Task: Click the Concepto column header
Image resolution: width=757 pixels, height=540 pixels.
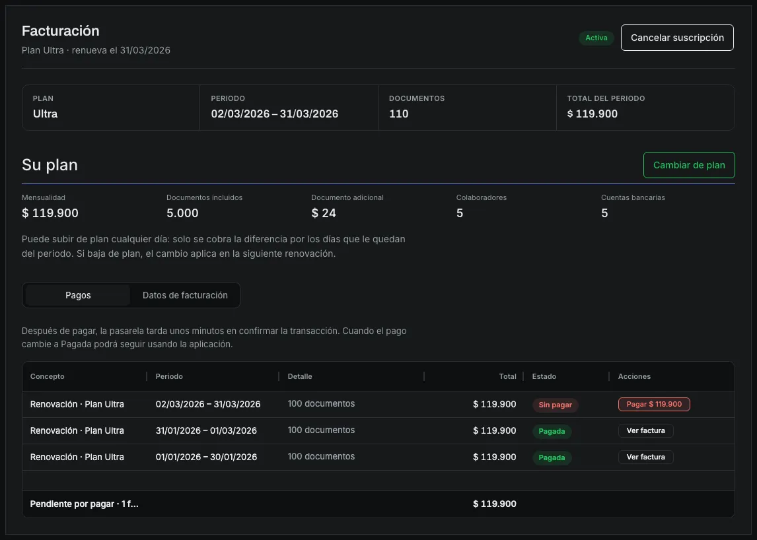Action: pos(48,376)
